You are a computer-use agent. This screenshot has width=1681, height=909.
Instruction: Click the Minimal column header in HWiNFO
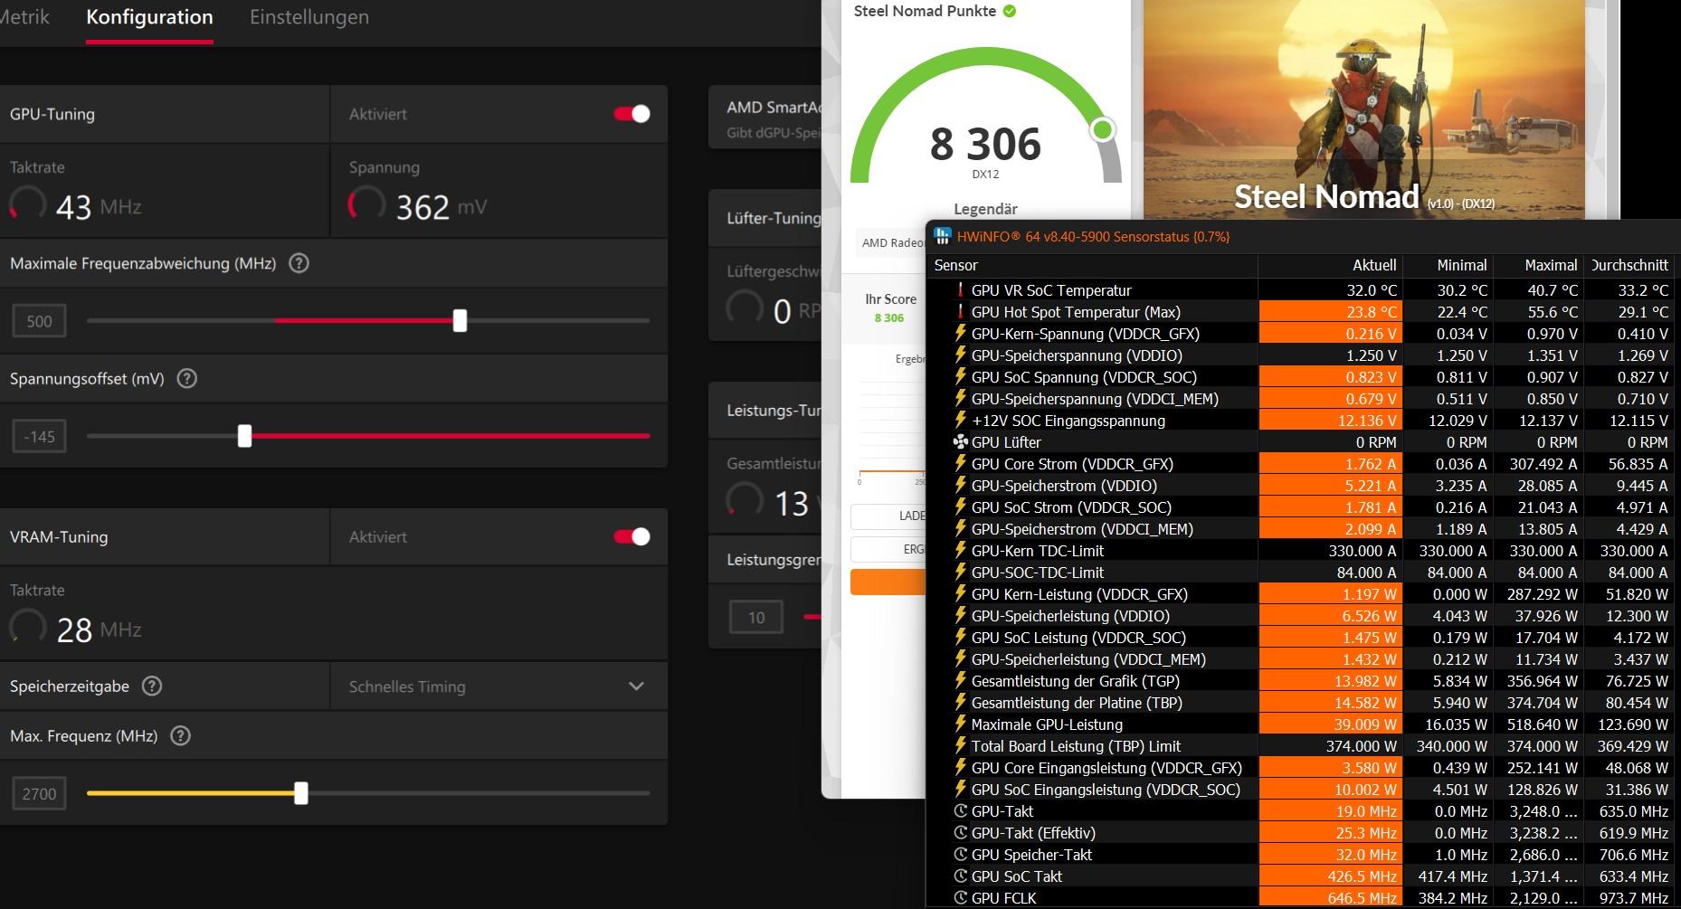(x=1448, y=265)
